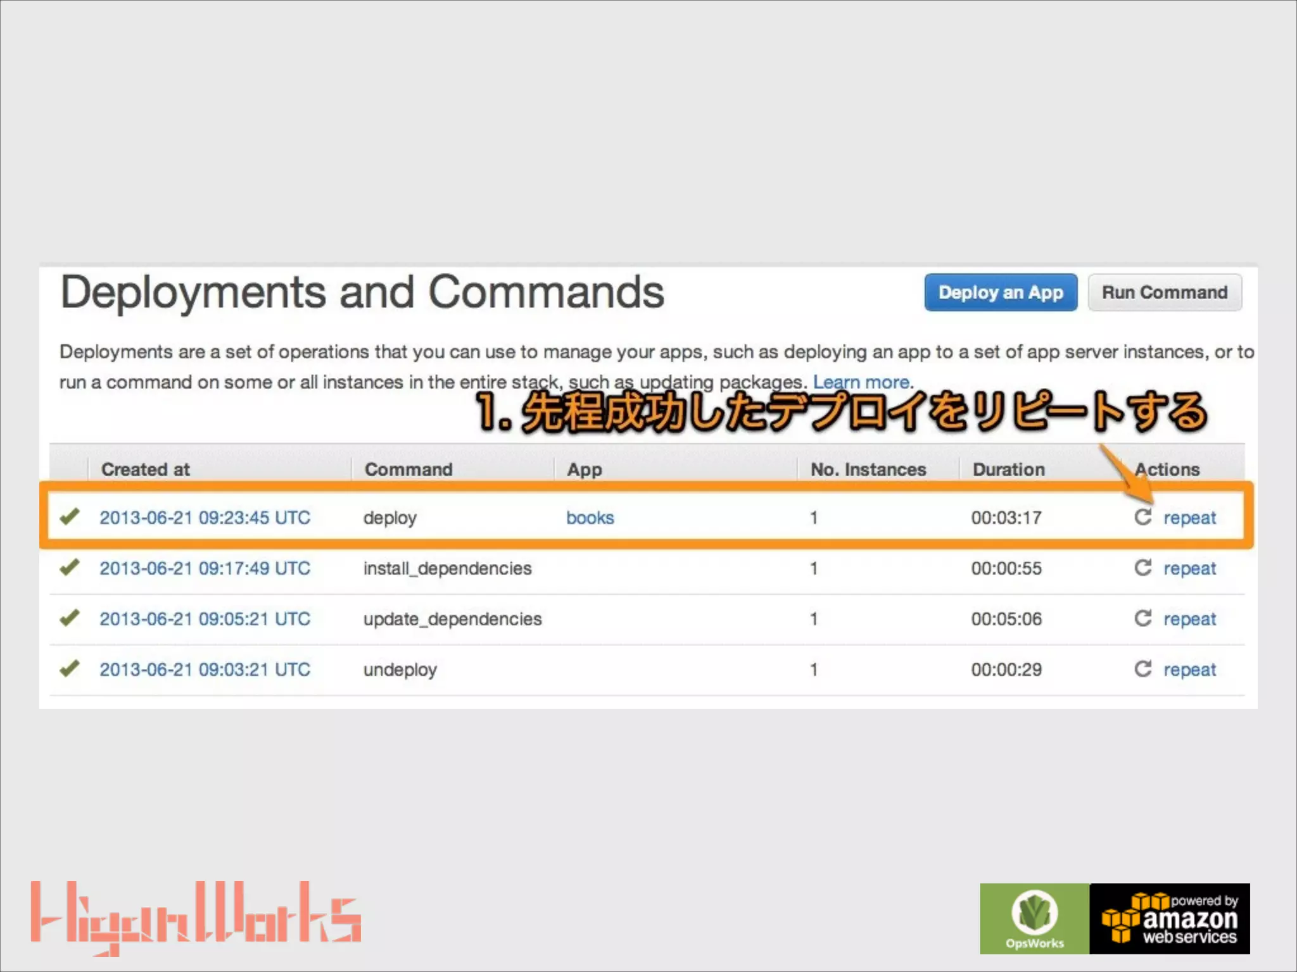Click the repeat link for undeploy
1297x972 pixels.
click(x=1189, y=670)
